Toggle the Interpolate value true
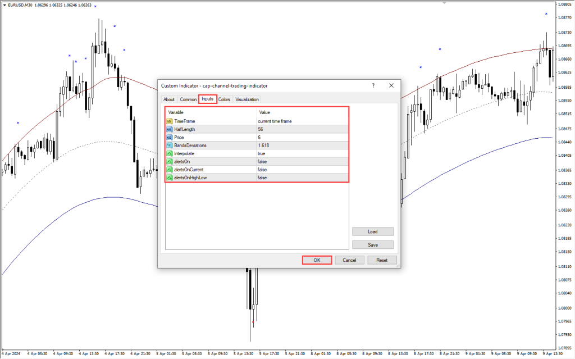The height and width of the screenshot is (359, 575). (303, 153)
